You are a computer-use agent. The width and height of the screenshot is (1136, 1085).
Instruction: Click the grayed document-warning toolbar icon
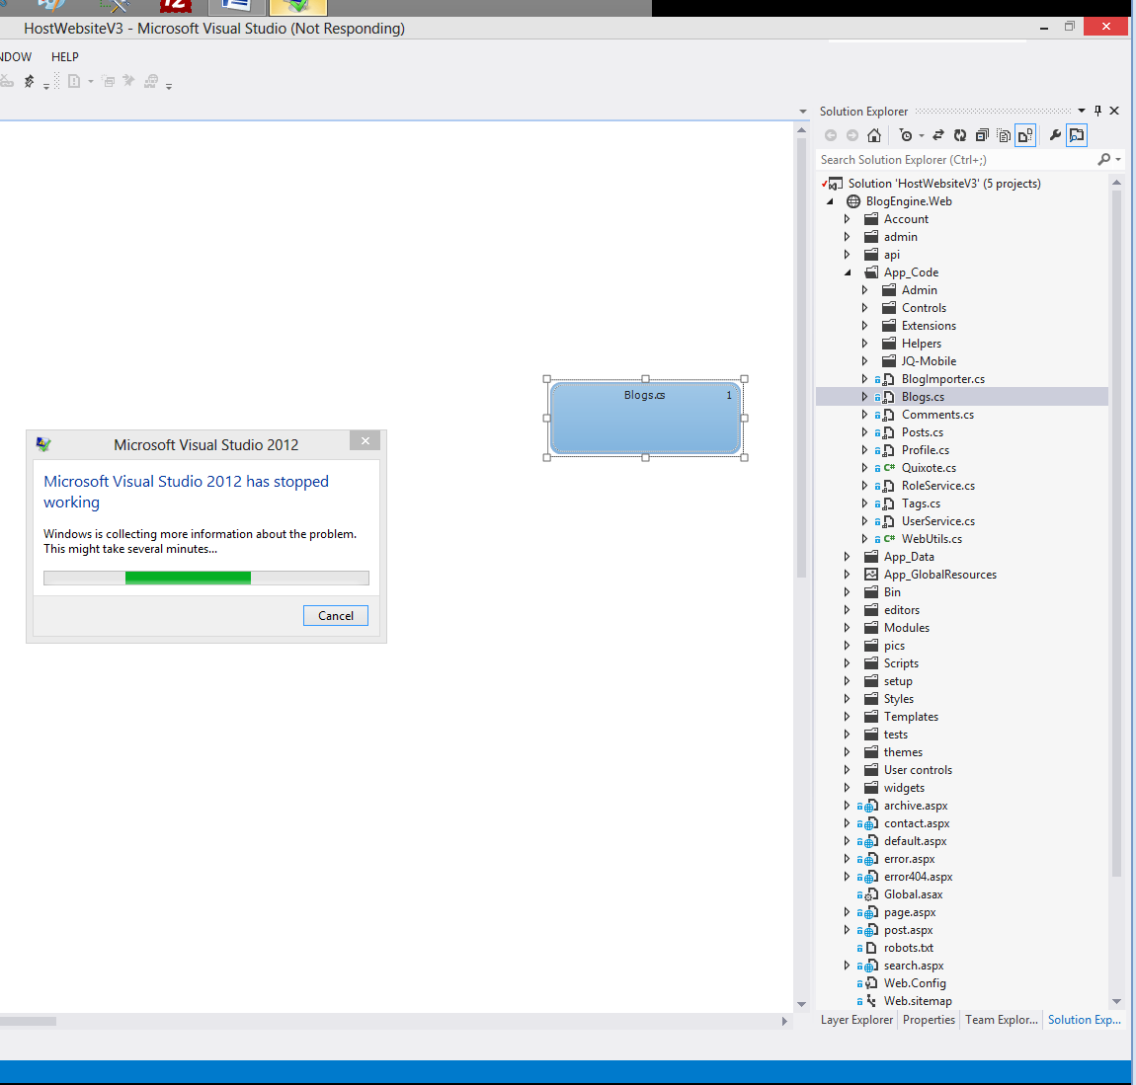tap(74, 81)
